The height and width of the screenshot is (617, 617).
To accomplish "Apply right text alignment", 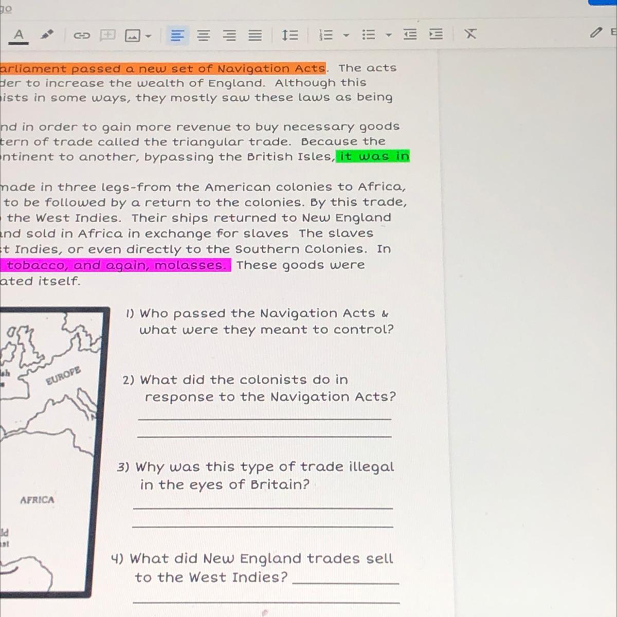I will (x=230, y=35).
